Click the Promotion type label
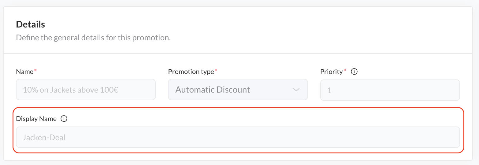 (x=191, y=72)
